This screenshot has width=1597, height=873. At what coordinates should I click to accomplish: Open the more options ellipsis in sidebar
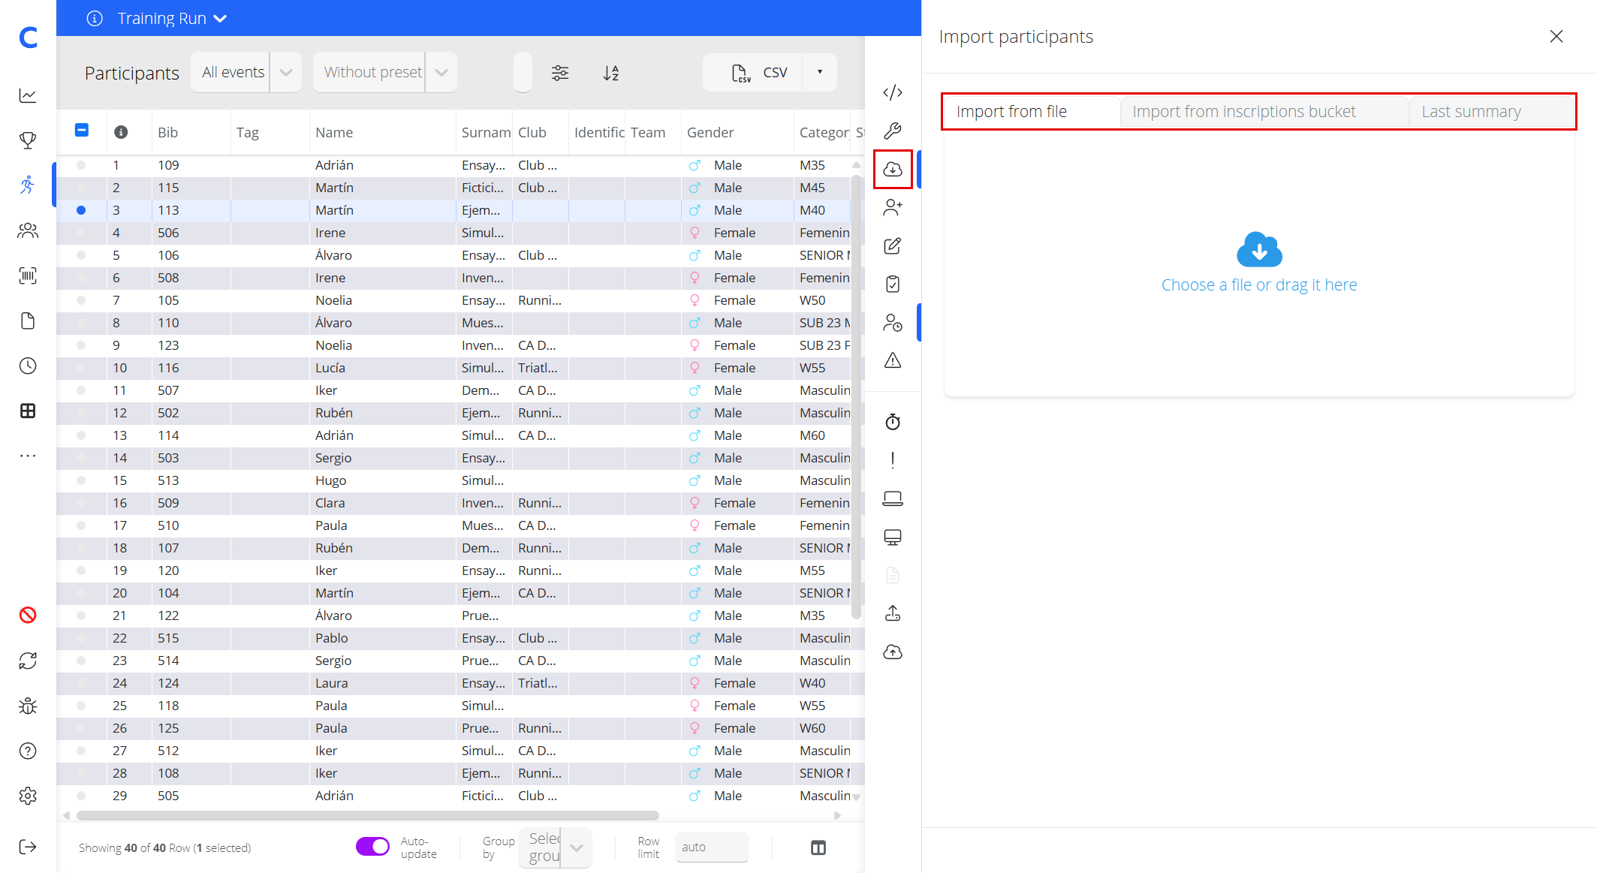pyautogui.click(x=28, y=456)
